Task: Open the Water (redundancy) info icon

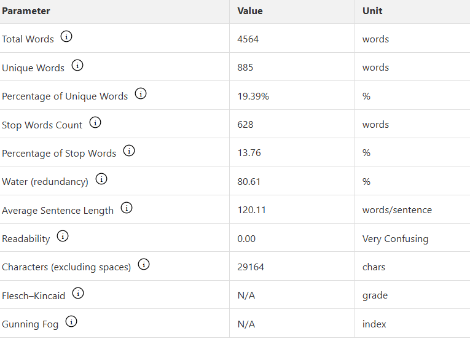Action: [x=101, y=179]
